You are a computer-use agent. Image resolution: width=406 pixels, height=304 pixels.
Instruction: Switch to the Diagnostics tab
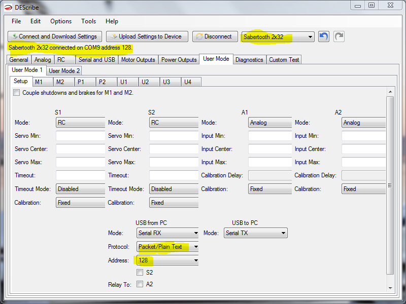[x=249, y=60]
